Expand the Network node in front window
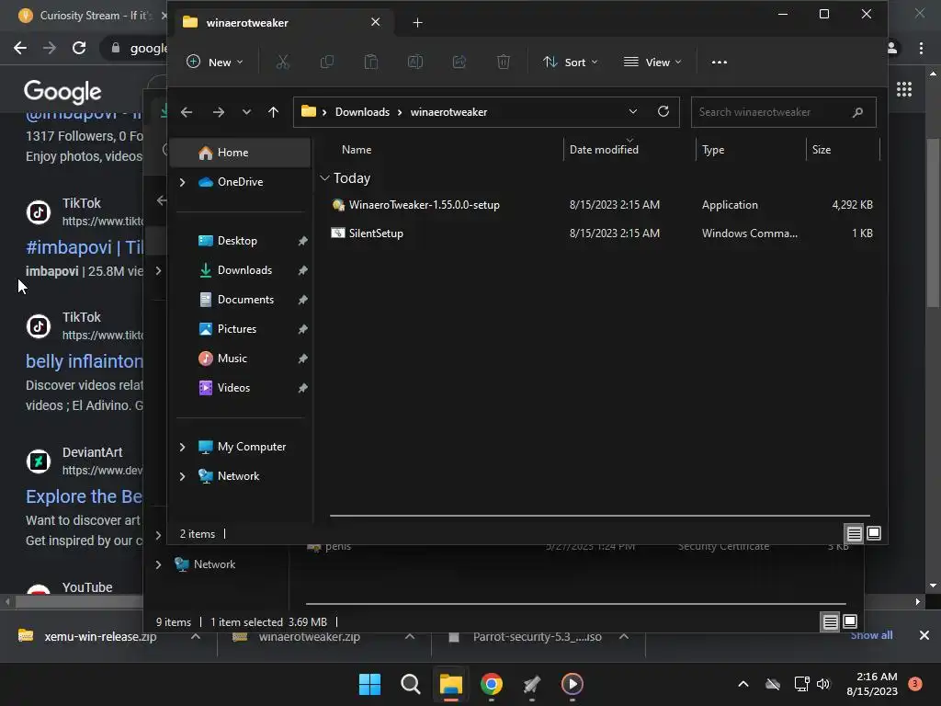The height and width of the screenshot is (706, 941). click(x=183, y=476)
